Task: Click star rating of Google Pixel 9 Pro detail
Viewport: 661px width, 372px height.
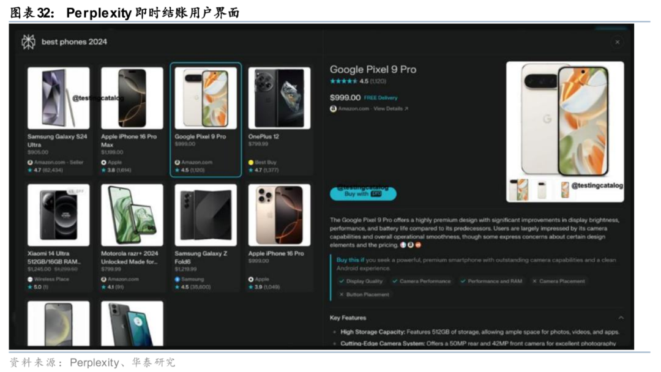Action: 343,81
